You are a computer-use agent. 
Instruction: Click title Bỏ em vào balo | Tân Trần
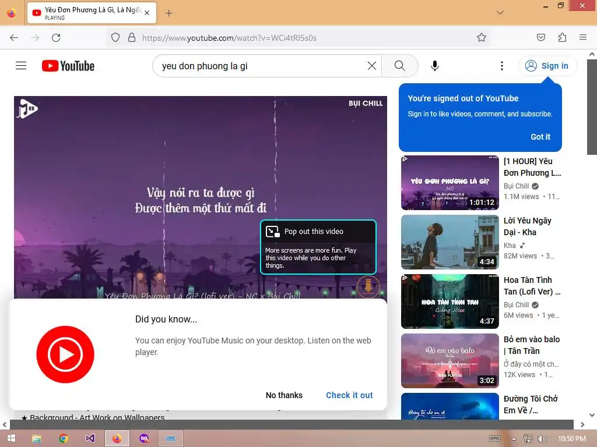pos(532,345)
